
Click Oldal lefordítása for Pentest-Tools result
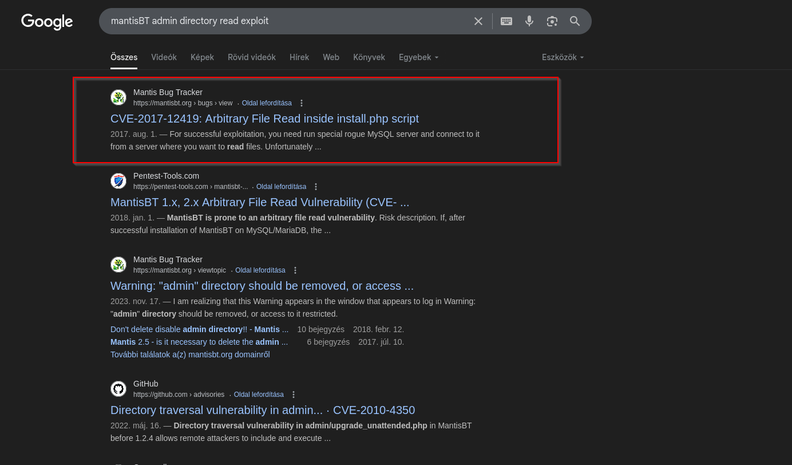tap(281, 187)
